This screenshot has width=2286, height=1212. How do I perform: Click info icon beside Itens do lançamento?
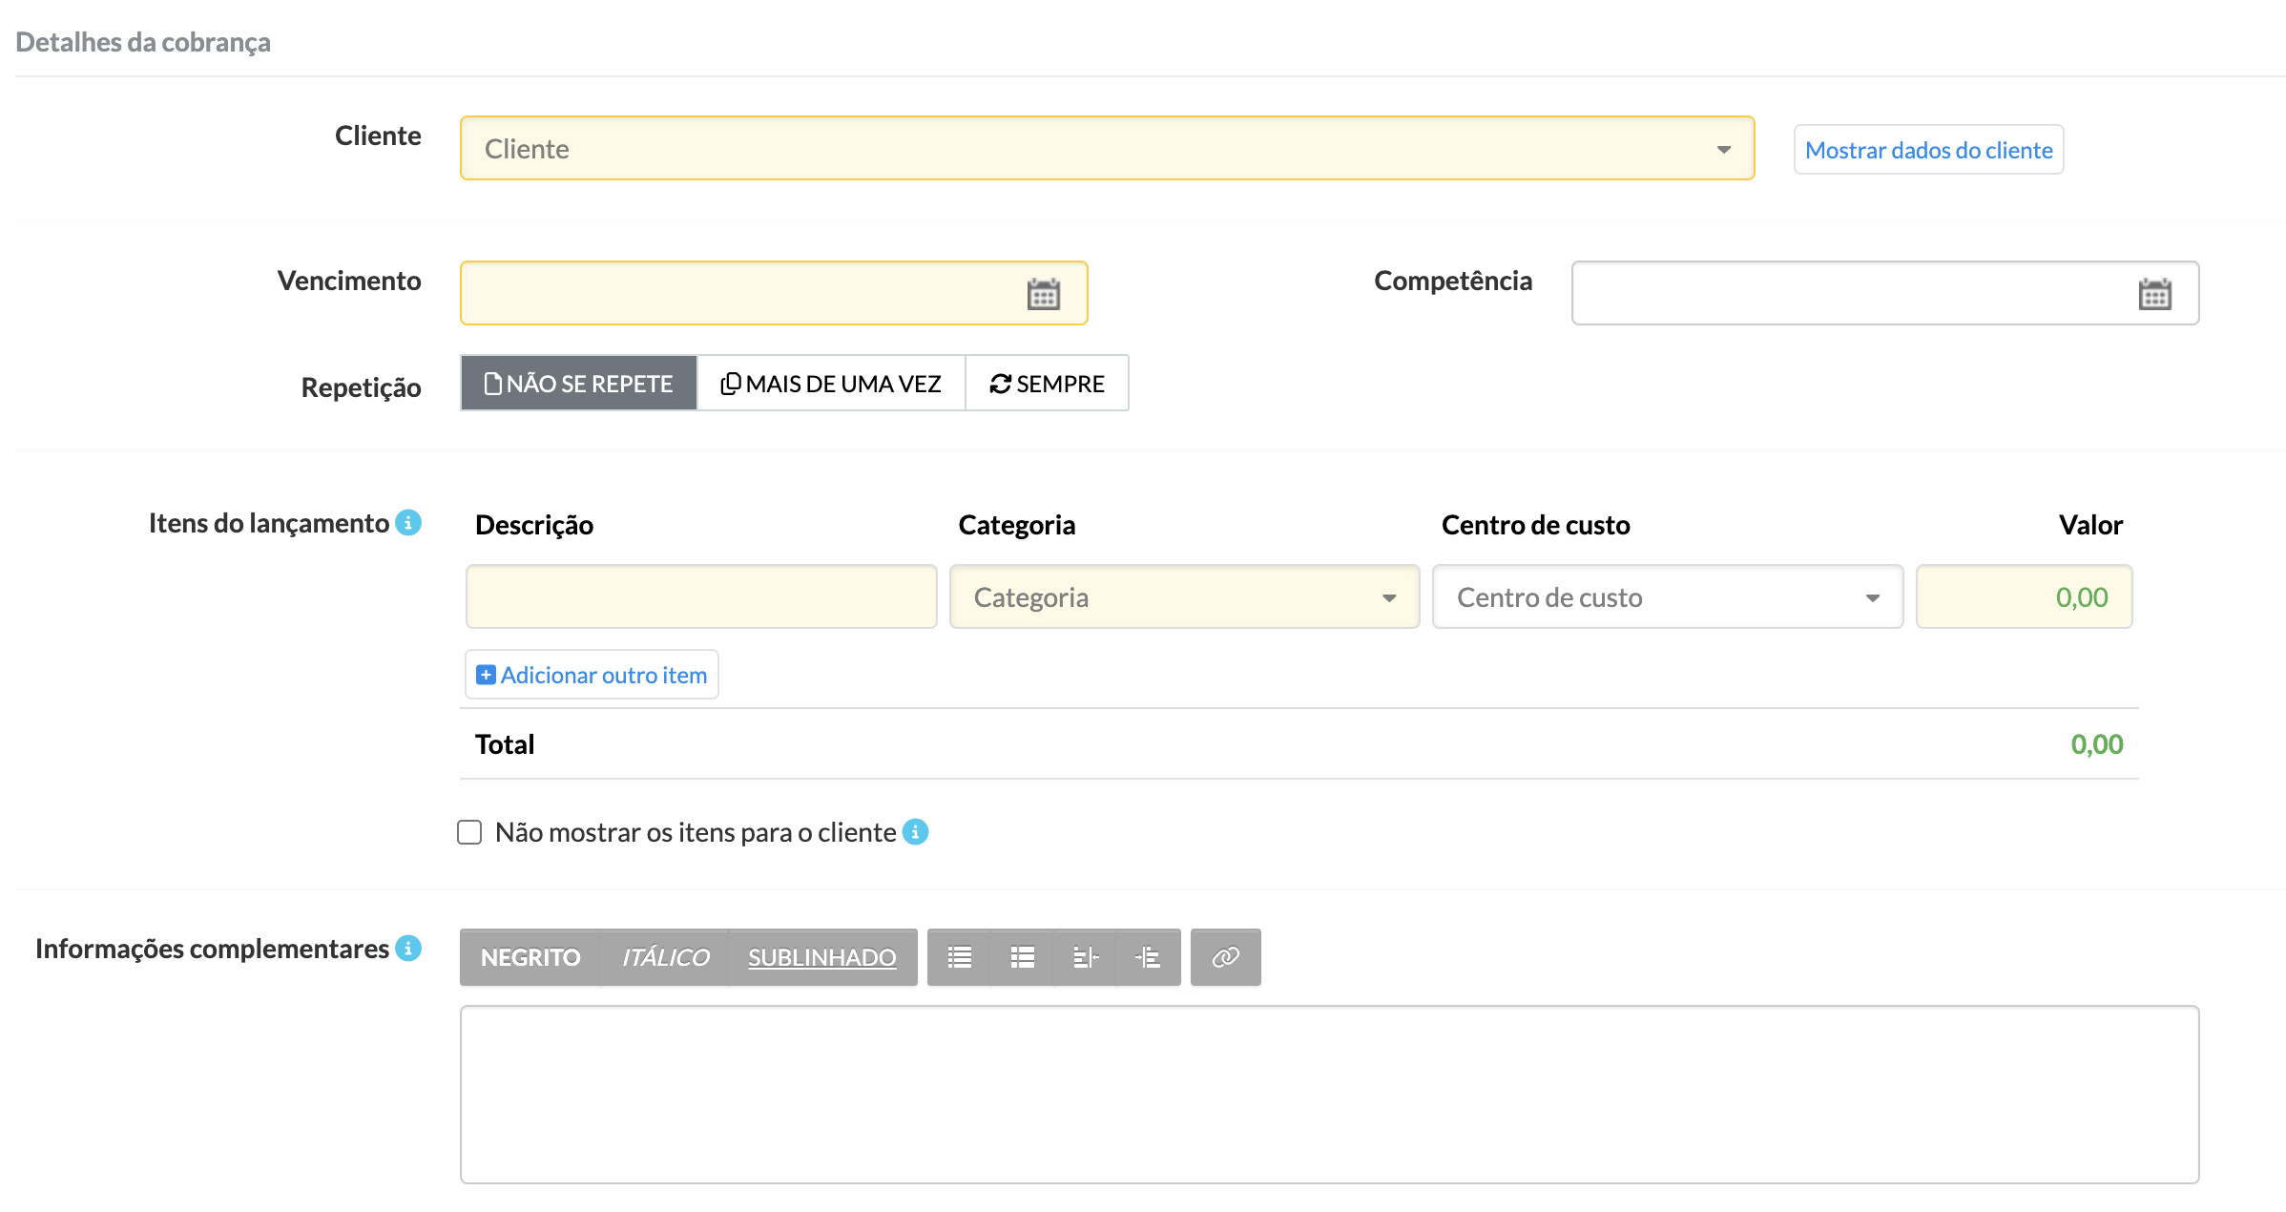click(x=408, y=523)
